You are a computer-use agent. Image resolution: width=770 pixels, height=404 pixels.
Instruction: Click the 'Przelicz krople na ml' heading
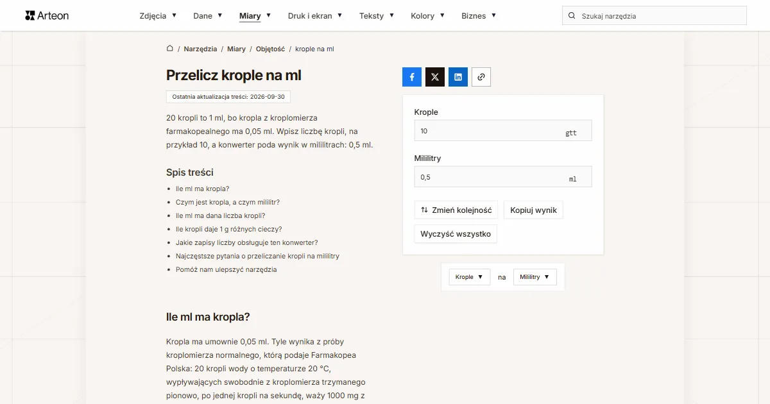click(234, 75)
